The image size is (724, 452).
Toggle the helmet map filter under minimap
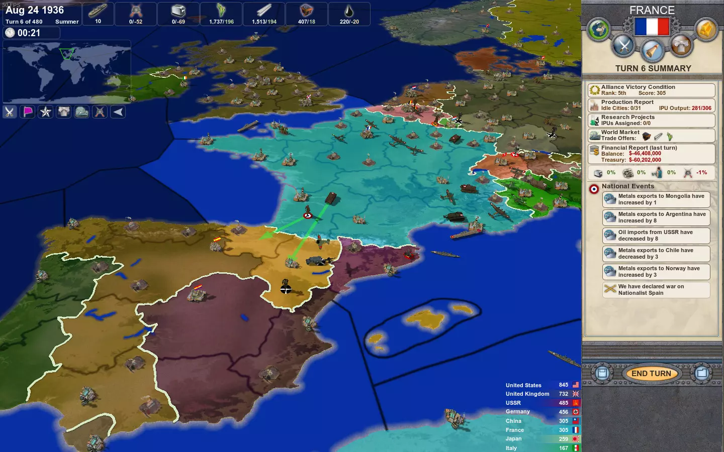100,111
